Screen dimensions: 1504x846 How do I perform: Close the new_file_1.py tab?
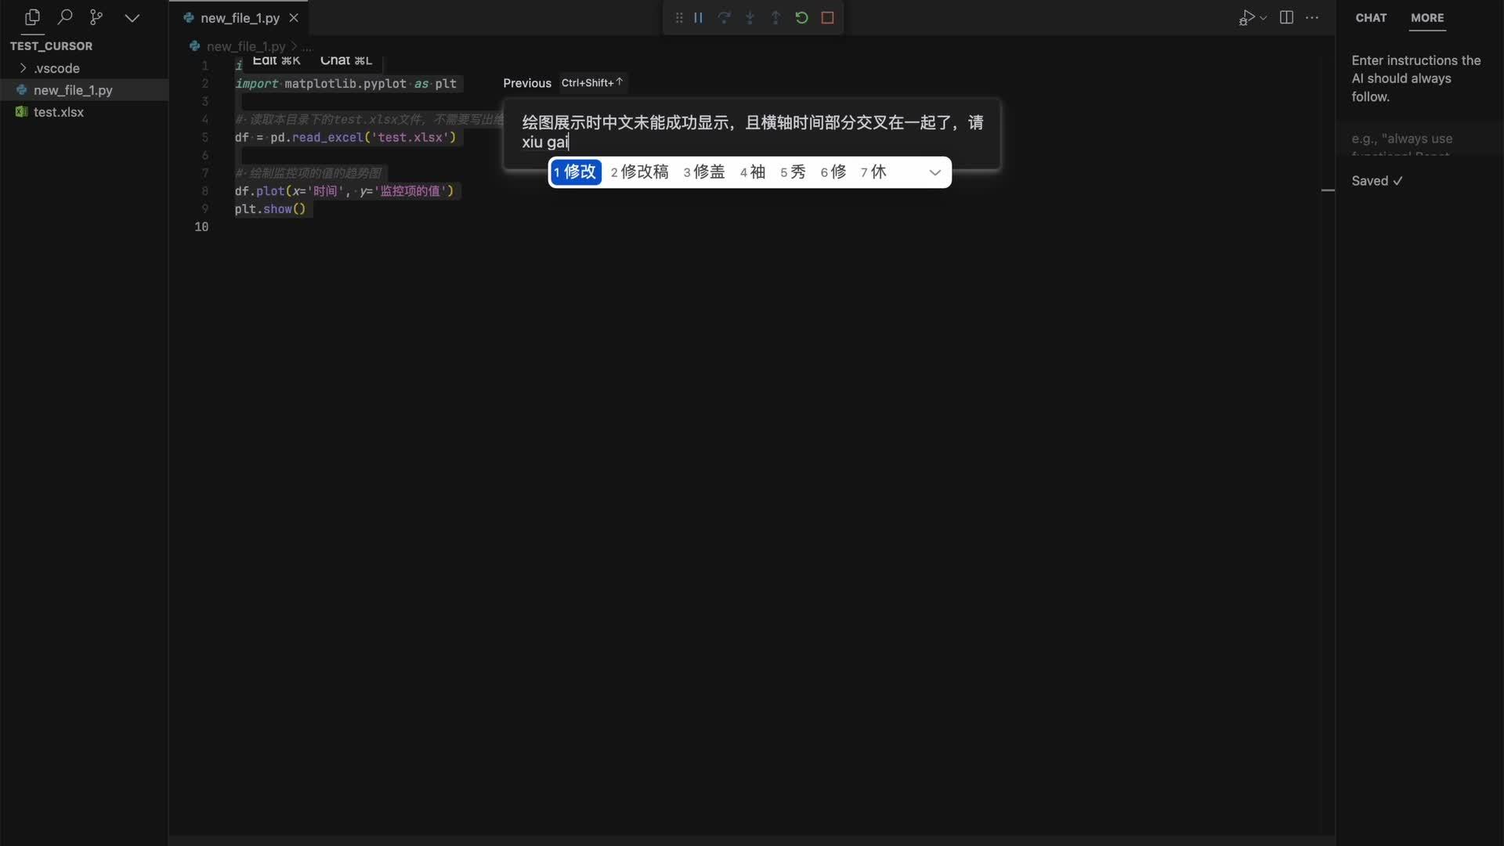(294, 17)
